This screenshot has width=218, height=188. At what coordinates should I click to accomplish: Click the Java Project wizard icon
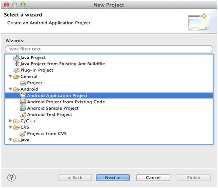(x=17, y=57)
